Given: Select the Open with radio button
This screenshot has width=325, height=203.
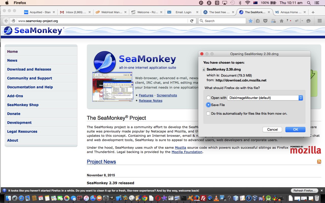Looking at the screenshot, I should coord(208,98).
